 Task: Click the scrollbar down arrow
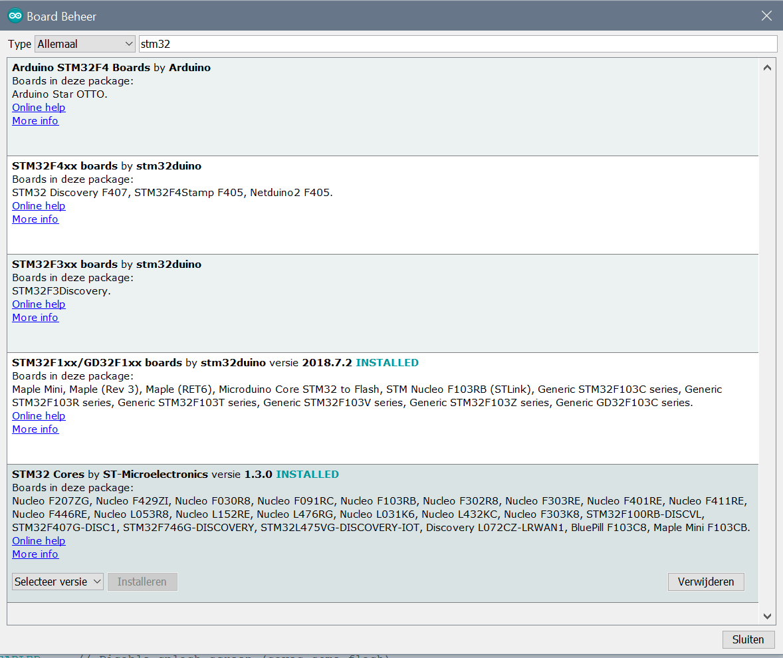(x=767, y=617)
